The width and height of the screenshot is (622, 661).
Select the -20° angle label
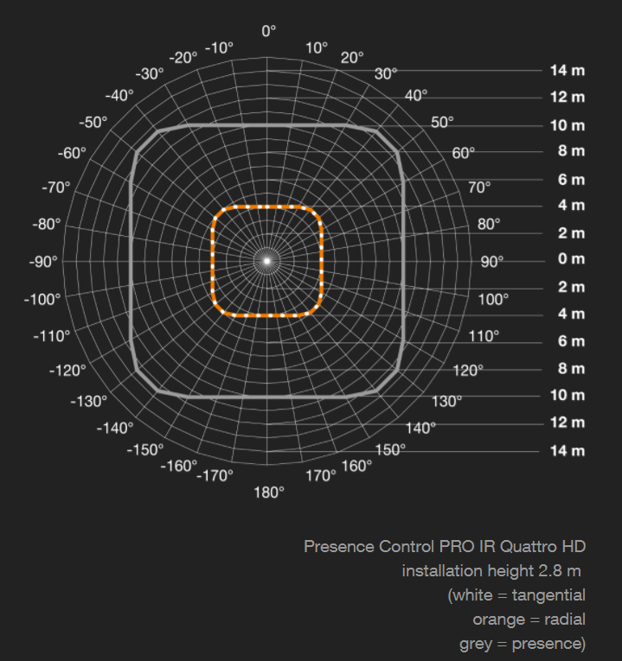click(x=183, y=58)
